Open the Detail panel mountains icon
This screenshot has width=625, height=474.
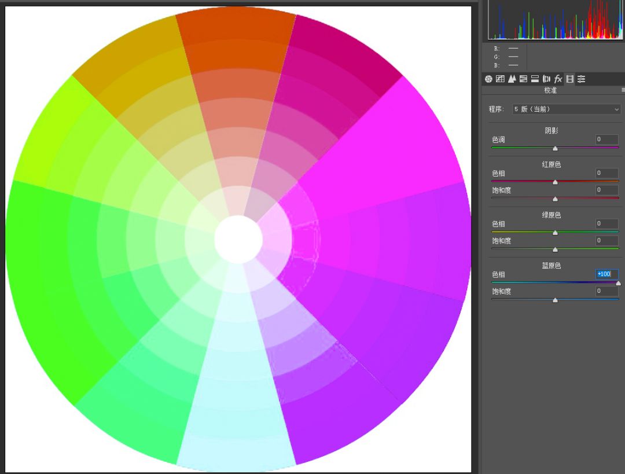point(512,79)
